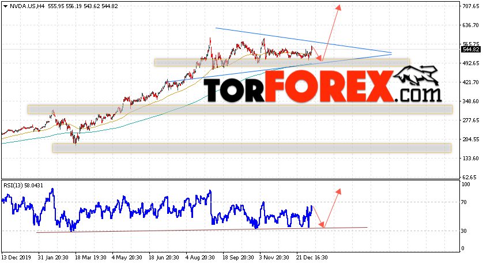Click the RSI 0 level label

point(464,248)
